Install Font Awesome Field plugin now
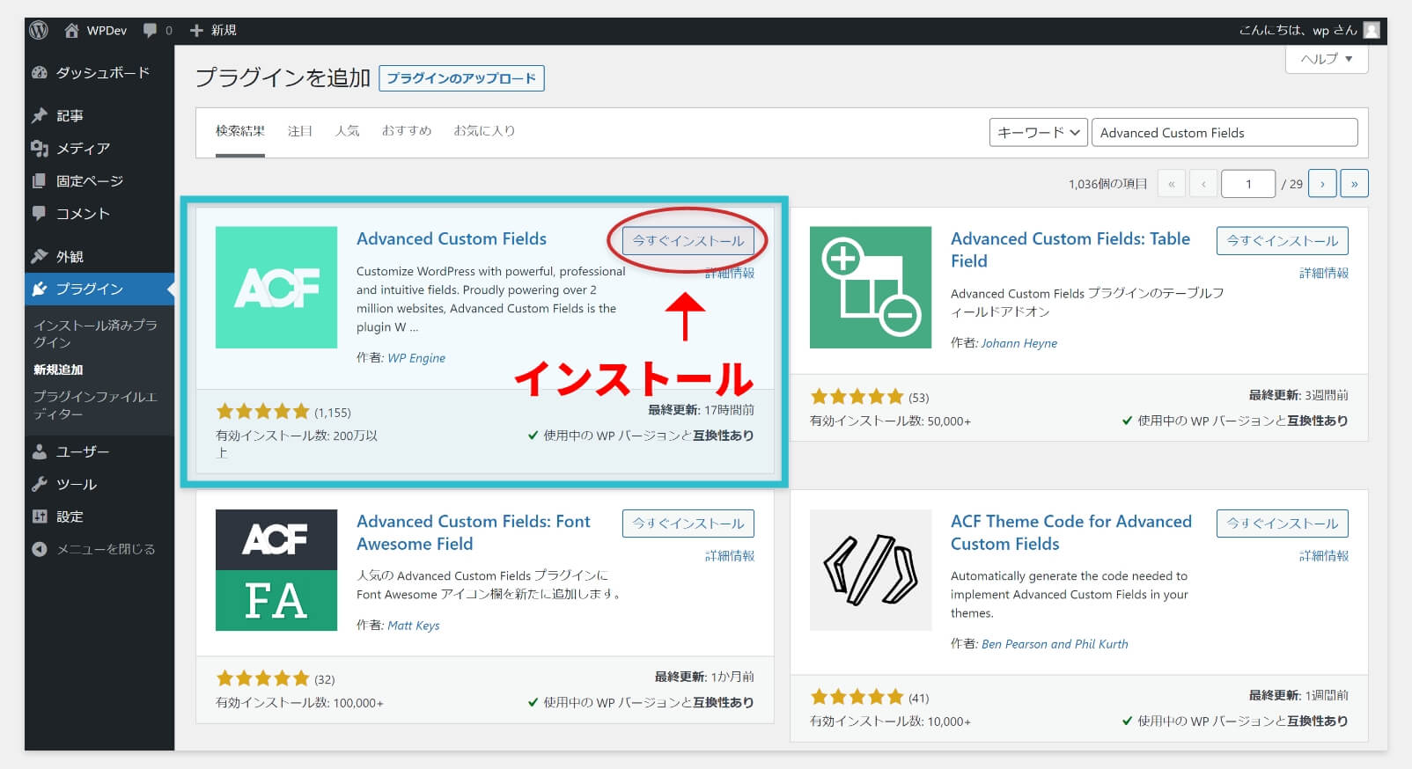The height and width of the screenshot is (769, 1412). coord(688,524)
